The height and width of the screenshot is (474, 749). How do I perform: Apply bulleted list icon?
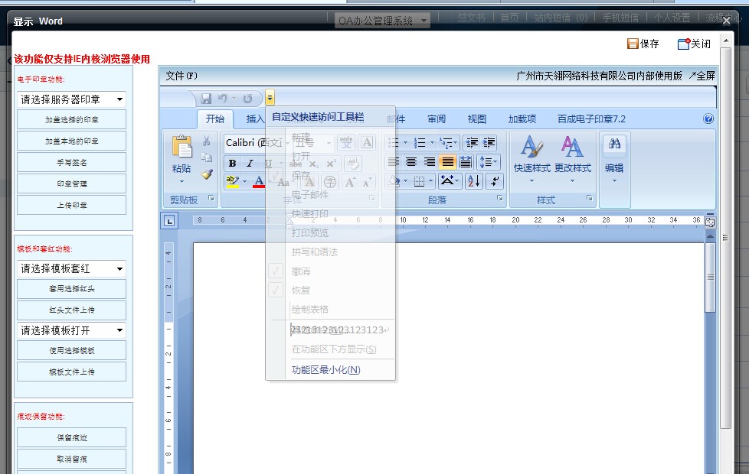393,142
